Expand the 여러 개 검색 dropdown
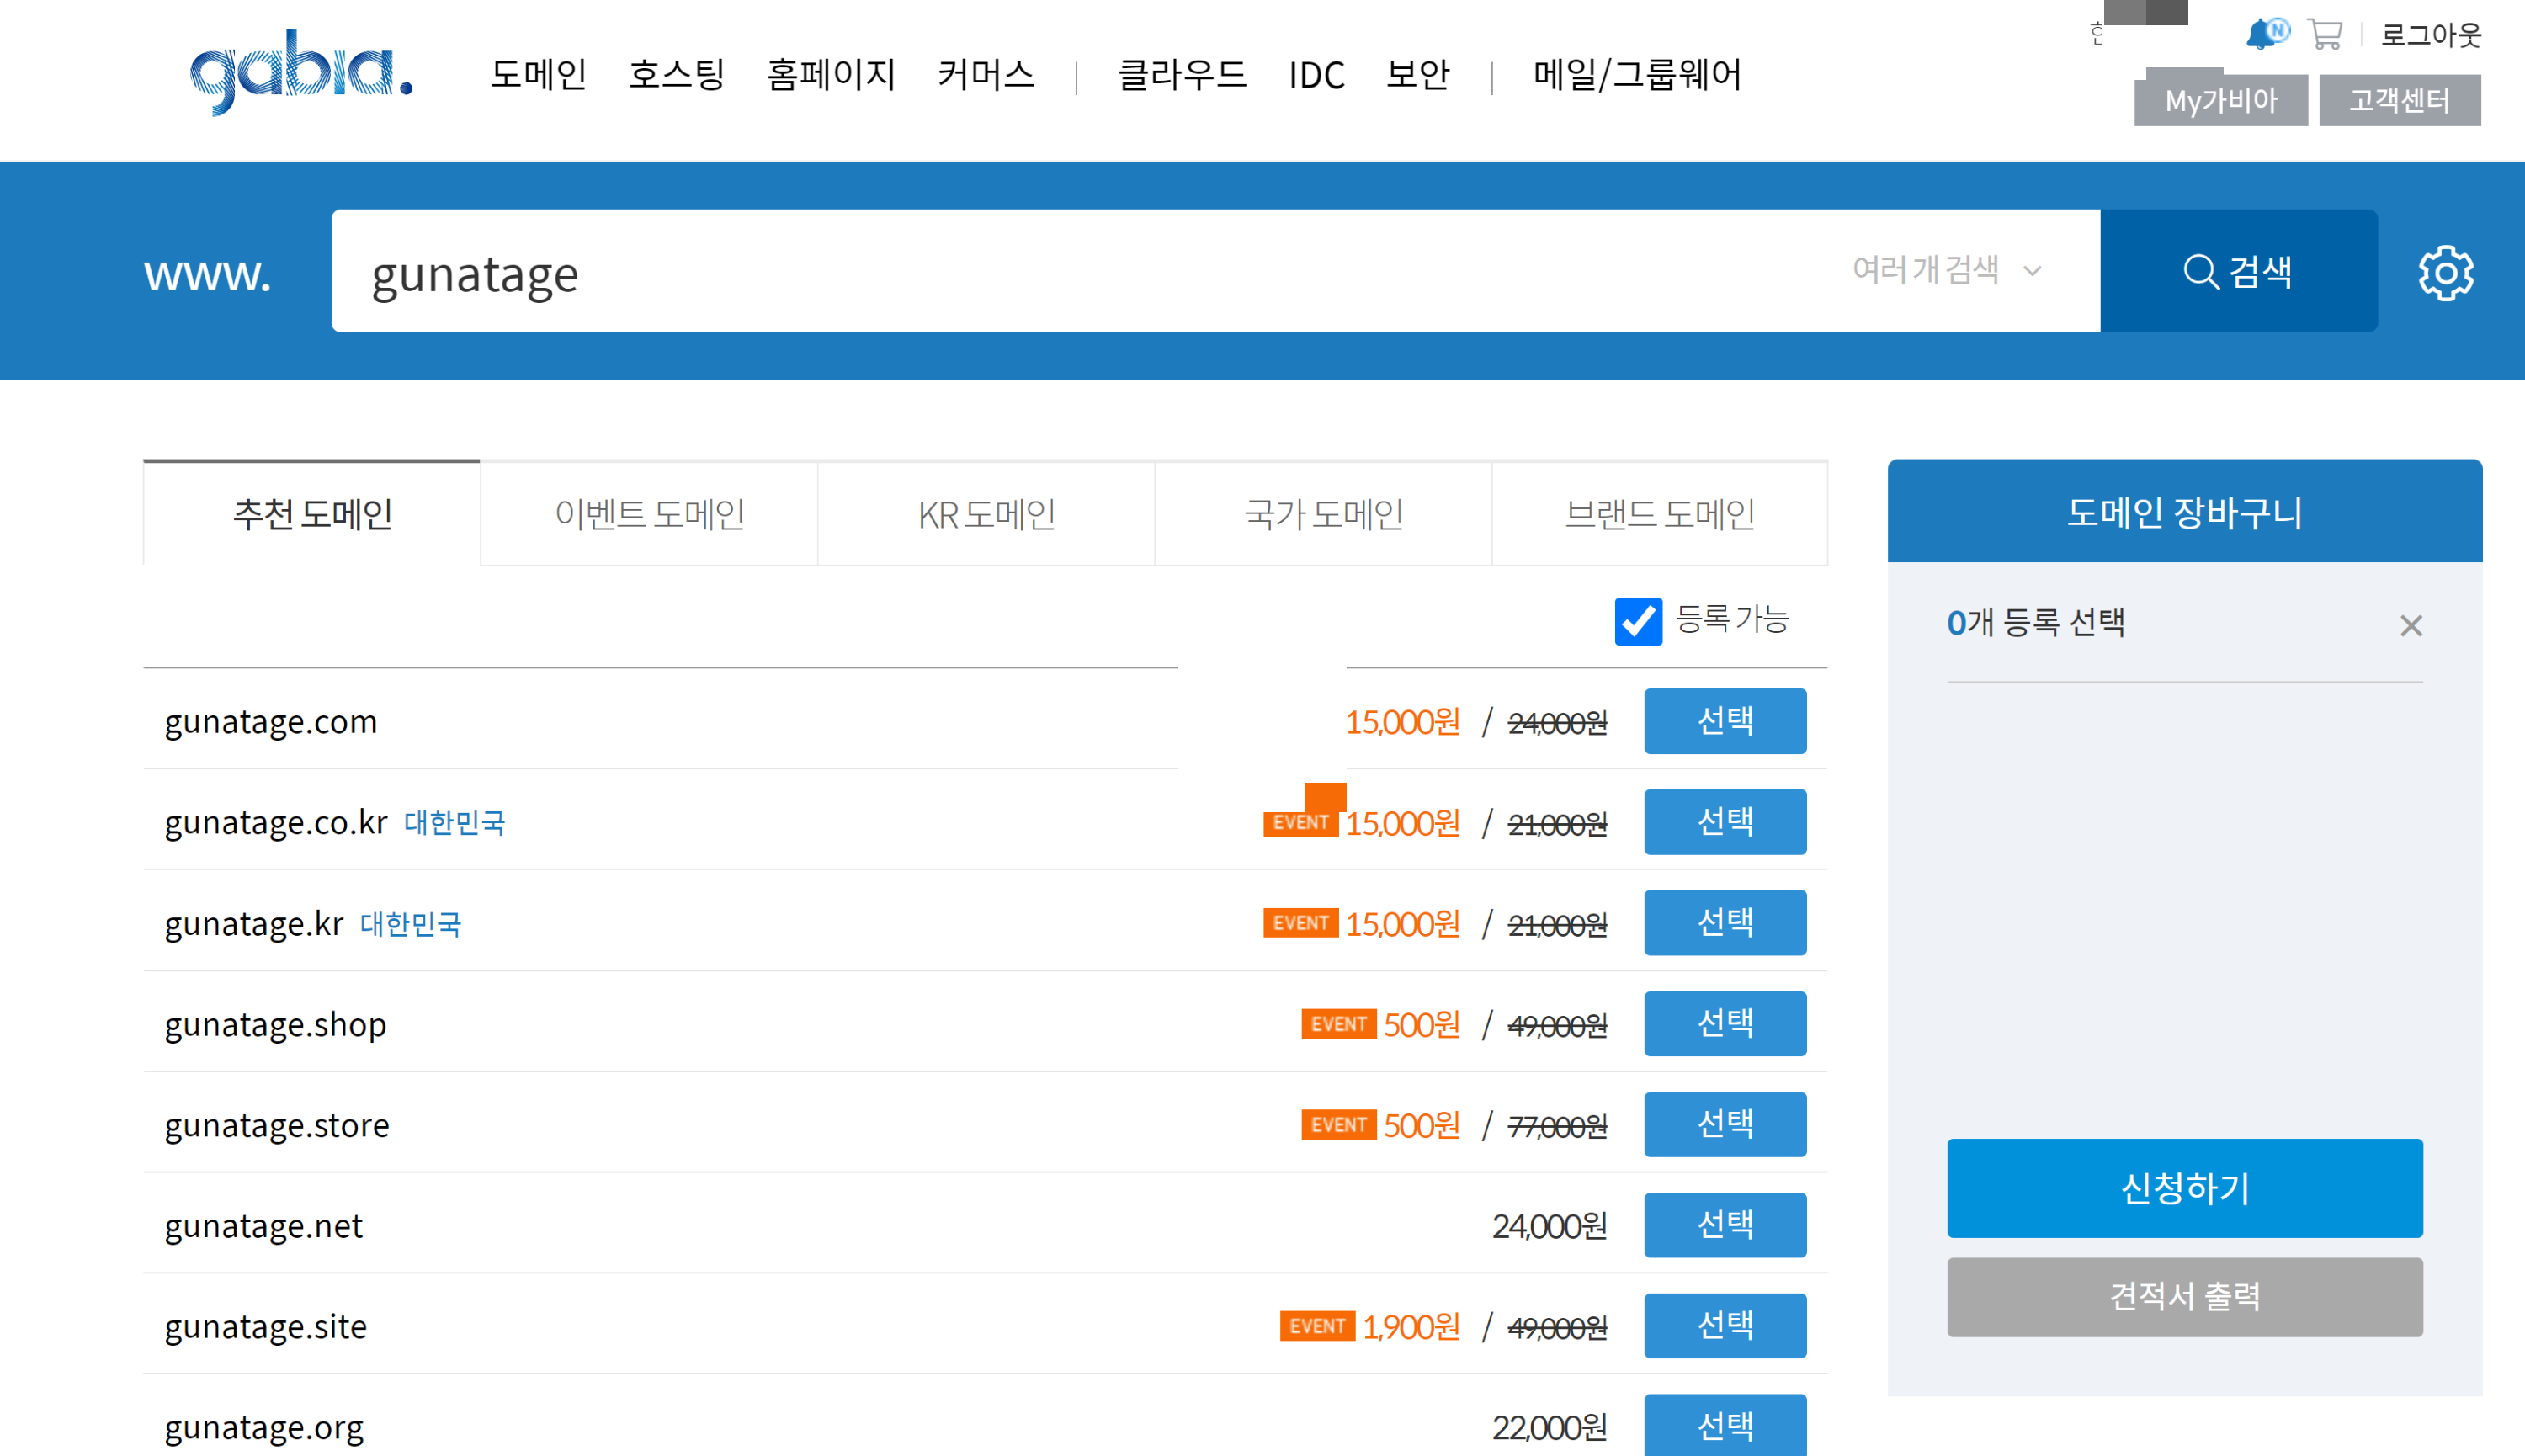 [x=1945, y=270]
